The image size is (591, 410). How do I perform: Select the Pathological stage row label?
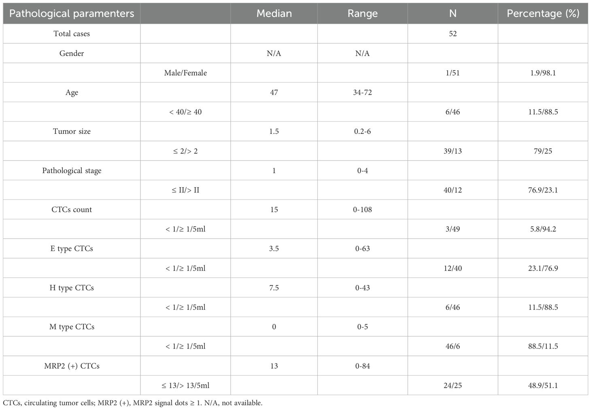click(x=72, y=171)
